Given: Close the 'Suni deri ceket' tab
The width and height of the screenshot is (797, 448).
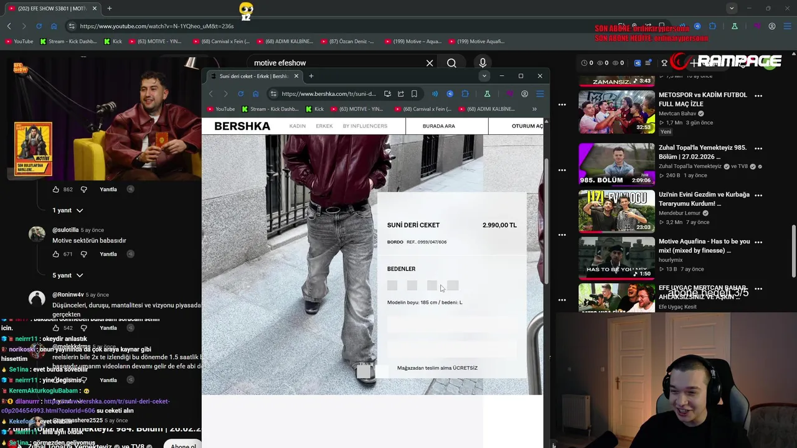Looking at the screenshot, I should 296,76.
